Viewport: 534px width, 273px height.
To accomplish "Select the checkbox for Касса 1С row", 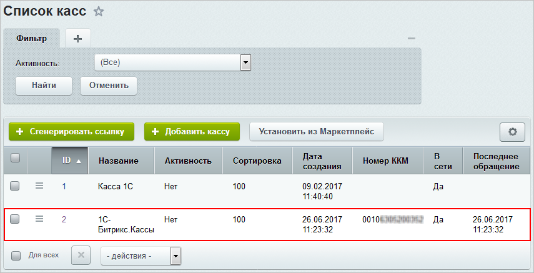I will 16,186.
